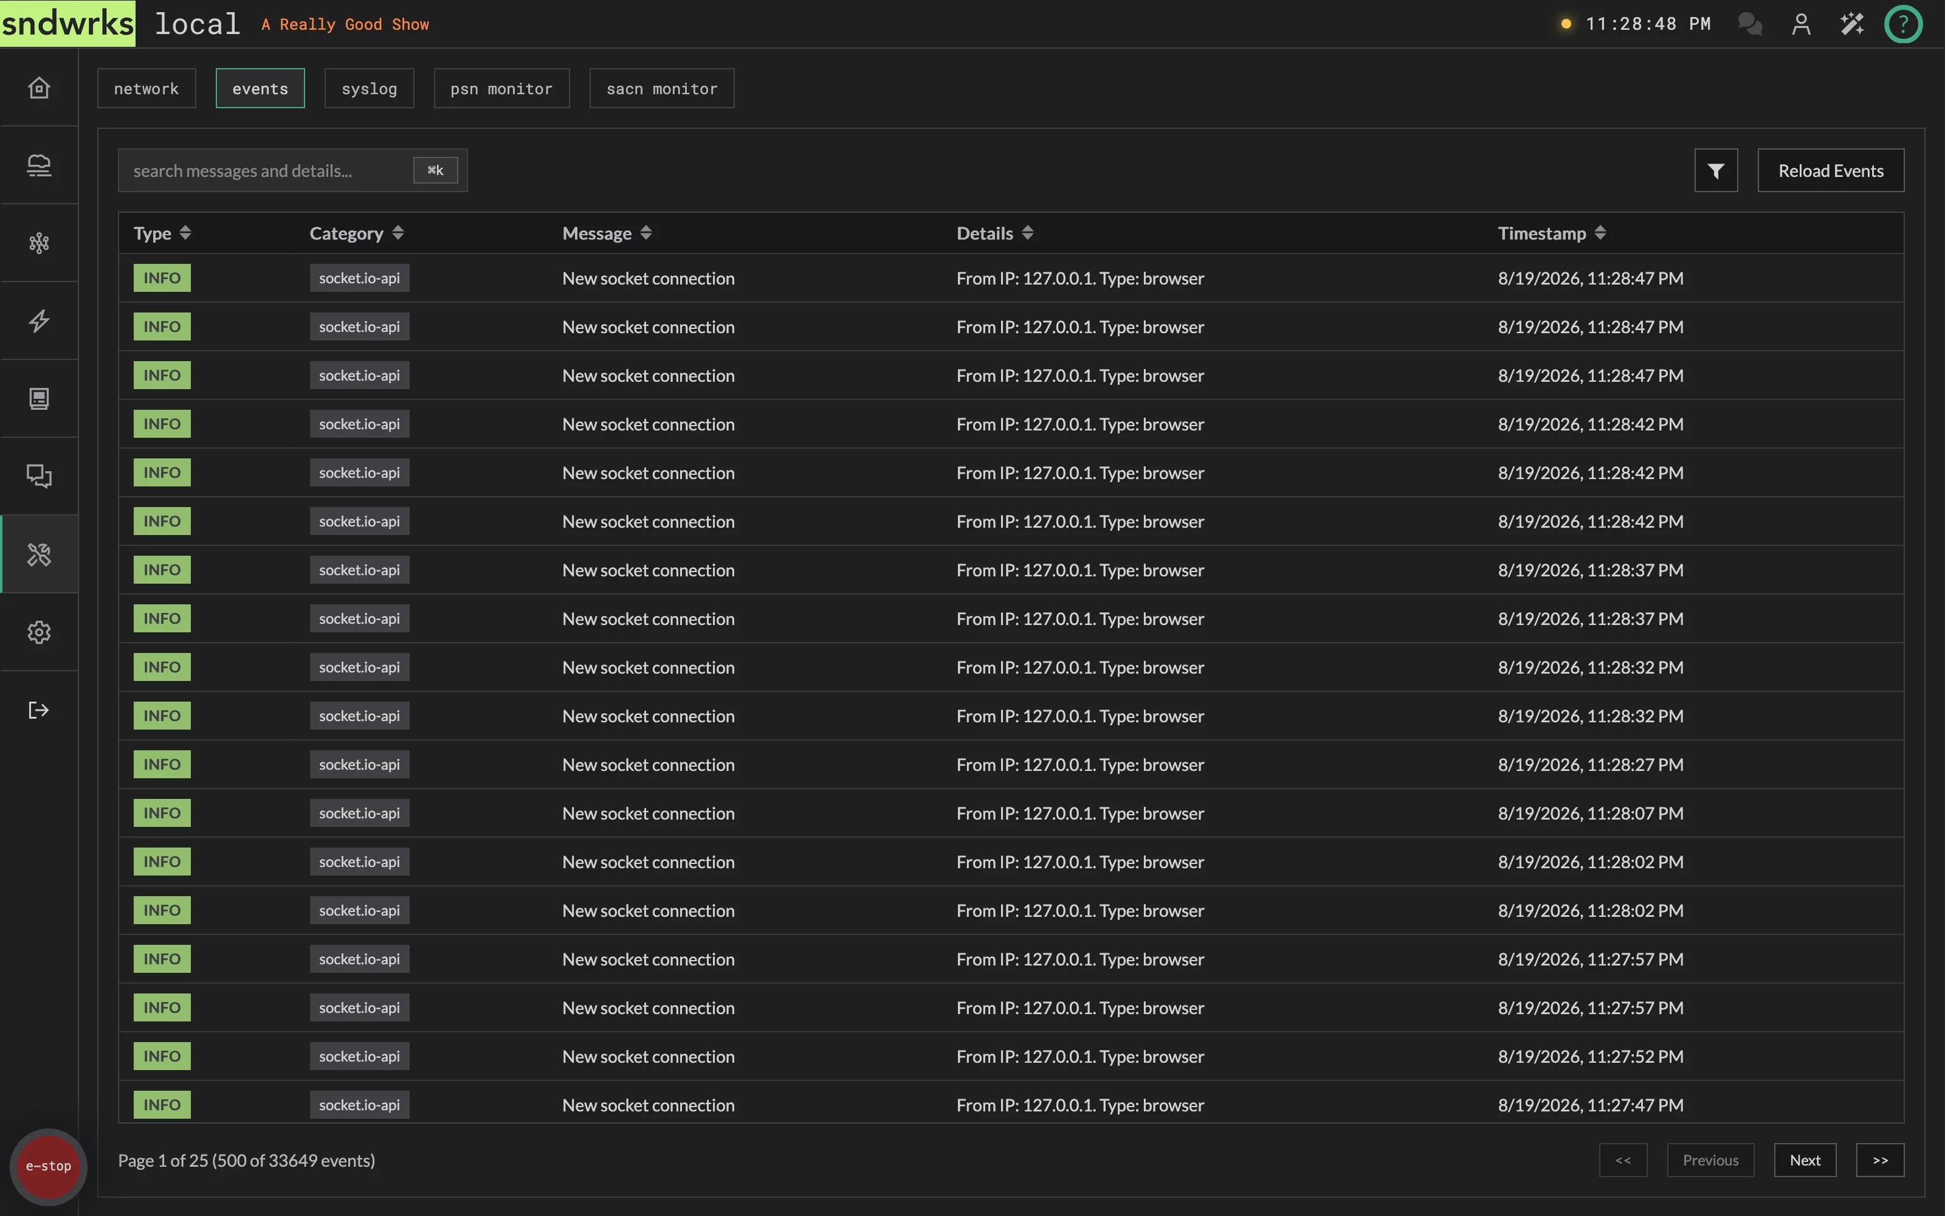
Task: Click INFO badge in 11:27:52 PM row
Action: click(x=162, y=1057)
